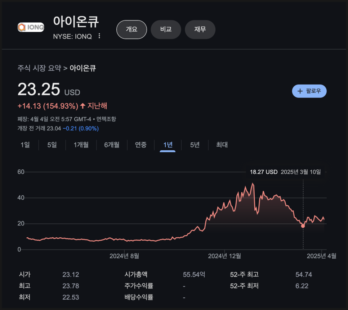Click the IONQ company logo
Image resolution: width=348 pixels, height=310 pixels.
(31, 27)
